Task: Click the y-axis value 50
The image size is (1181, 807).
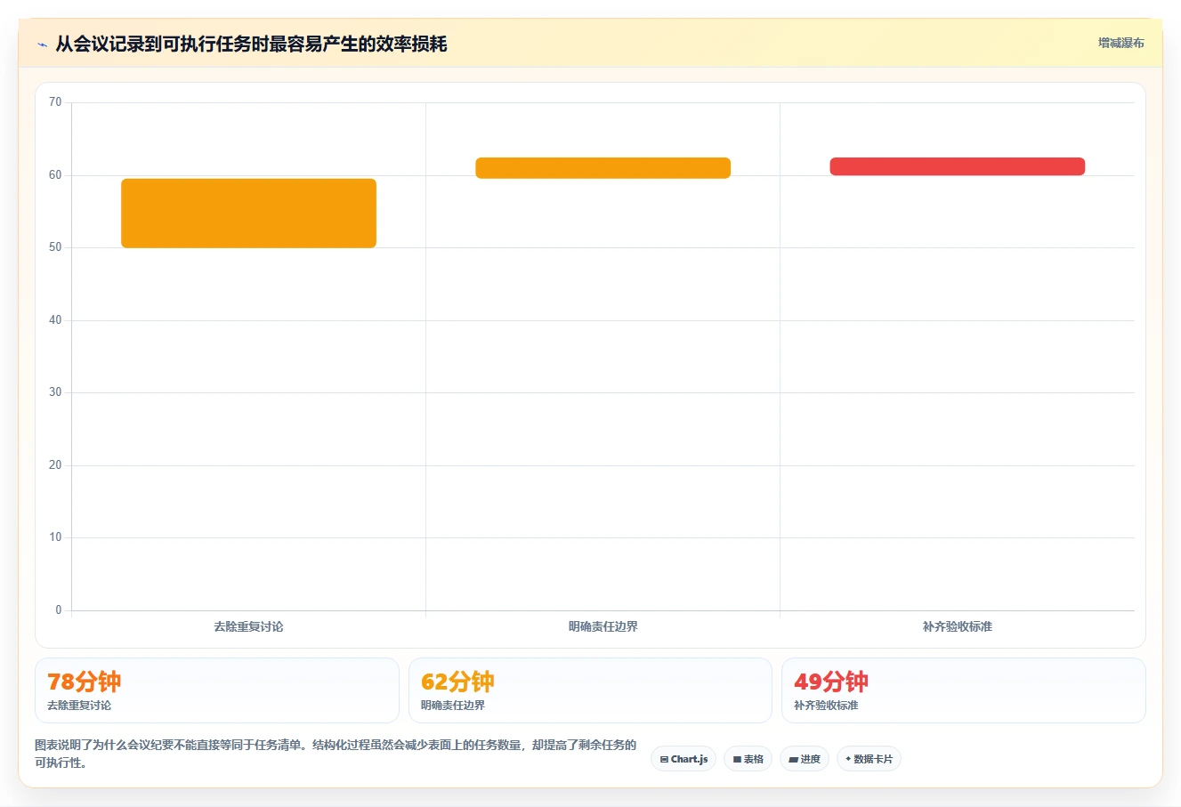Action: (x=55, y=247)
